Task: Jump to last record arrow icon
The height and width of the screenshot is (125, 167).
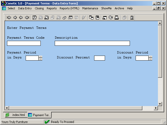Action: tap(27, 18)
